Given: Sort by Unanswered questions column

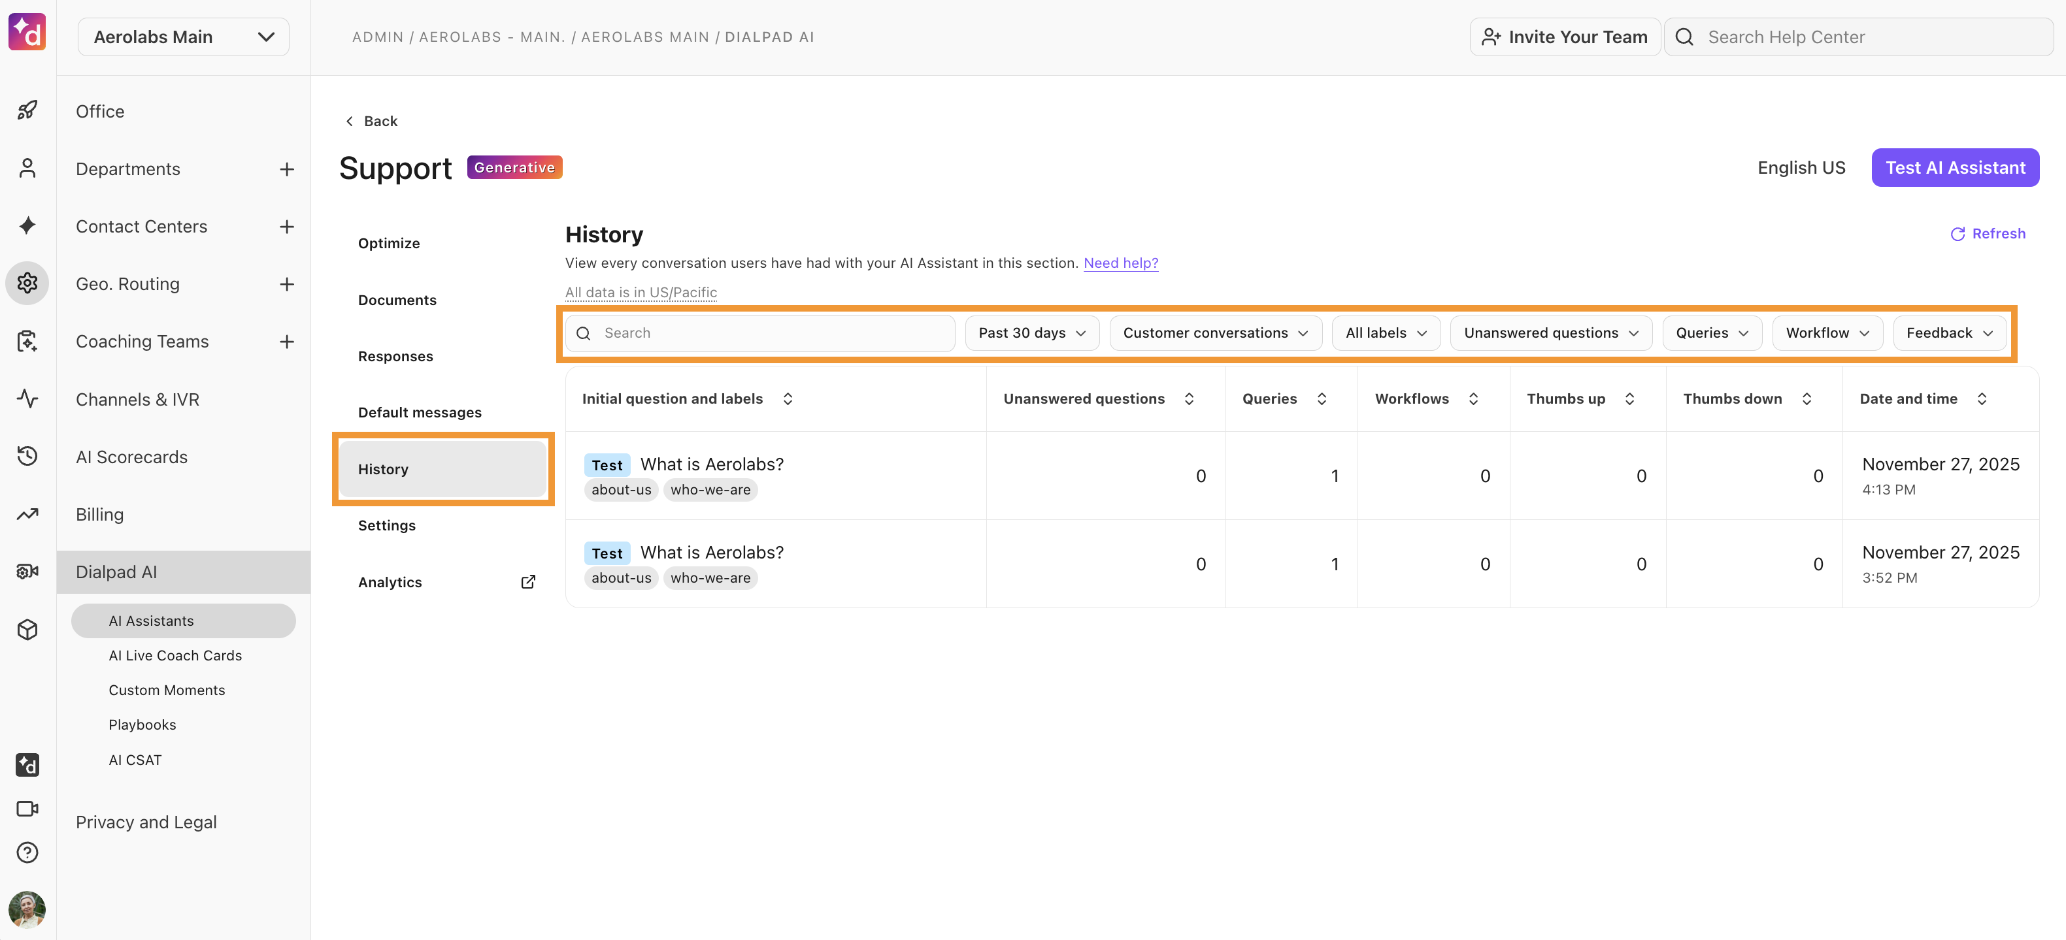Looking at the screenshot, I should pyautogui.click(x=1190, y=399).
